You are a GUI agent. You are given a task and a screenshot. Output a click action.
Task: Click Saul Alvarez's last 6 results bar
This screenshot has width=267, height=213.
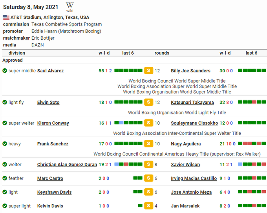pyautogui.click(x=128, y=71)
